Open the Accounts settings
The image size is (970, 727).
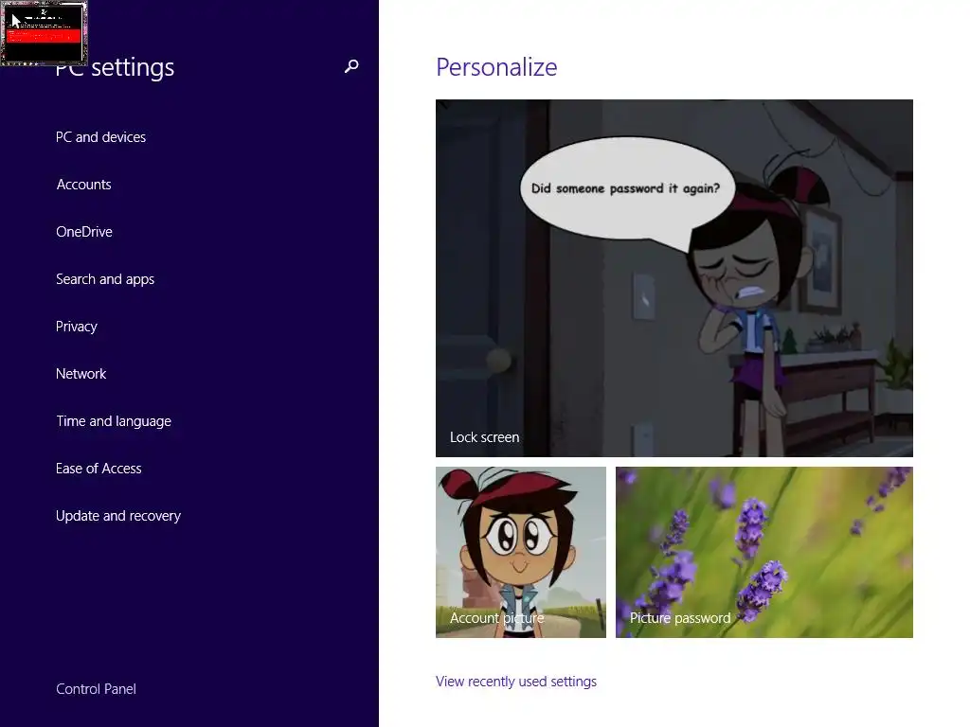coord(83,185)
